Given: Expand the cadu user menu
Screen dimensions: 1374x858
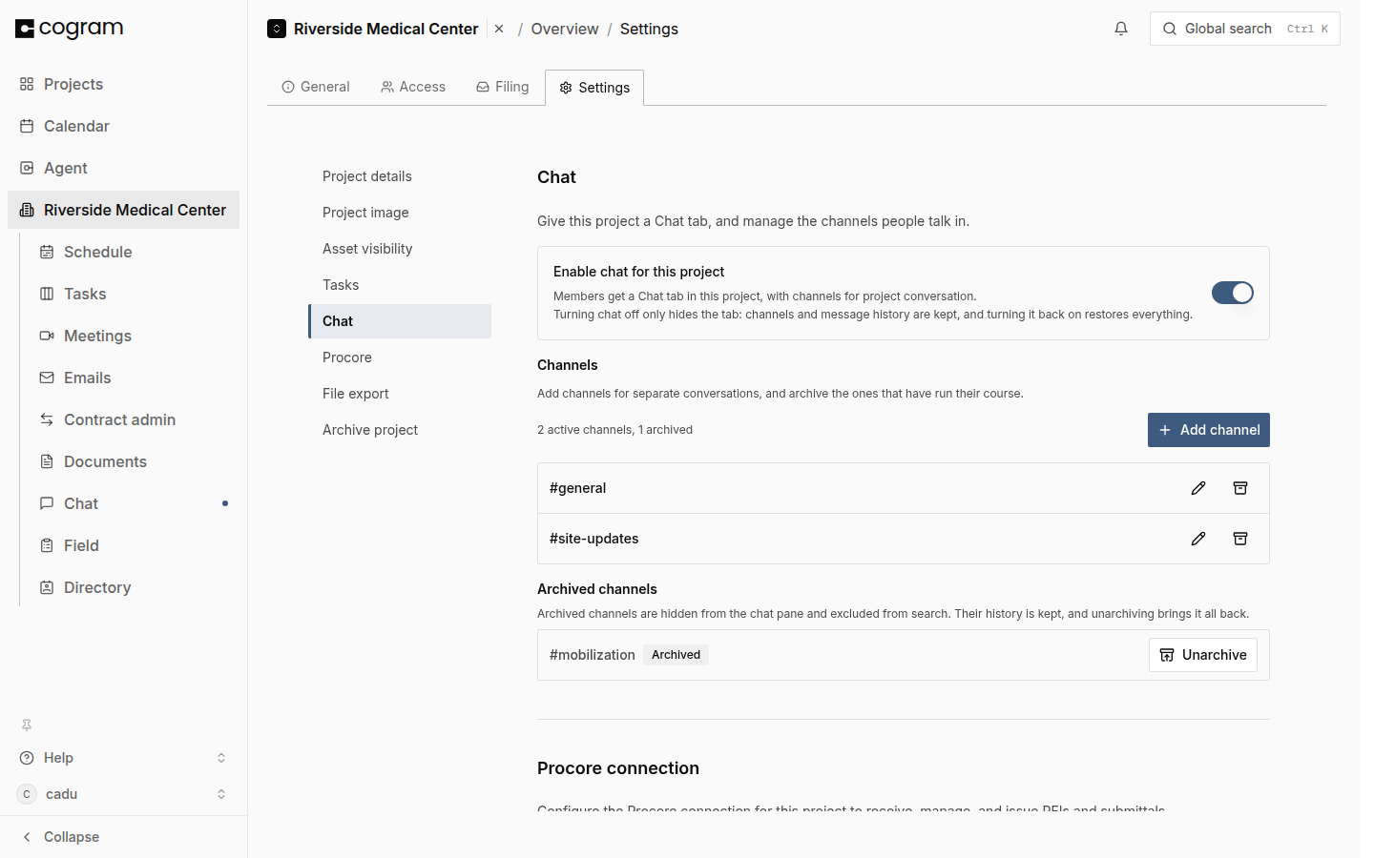Looking at the screenshot, I should point(123,794).
